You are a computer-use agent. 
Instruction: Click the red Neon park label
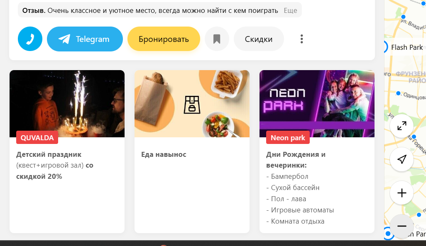[x=288, y=138]
